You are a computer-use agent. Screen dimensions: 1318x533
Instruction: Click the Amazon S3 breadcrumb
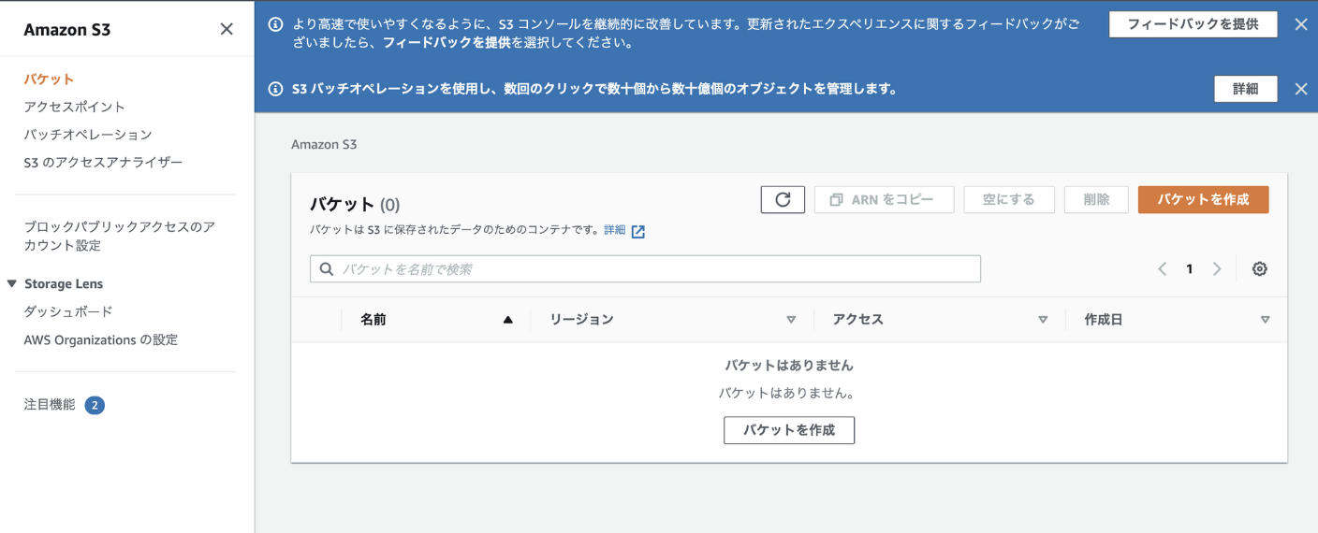click(324, 144)
